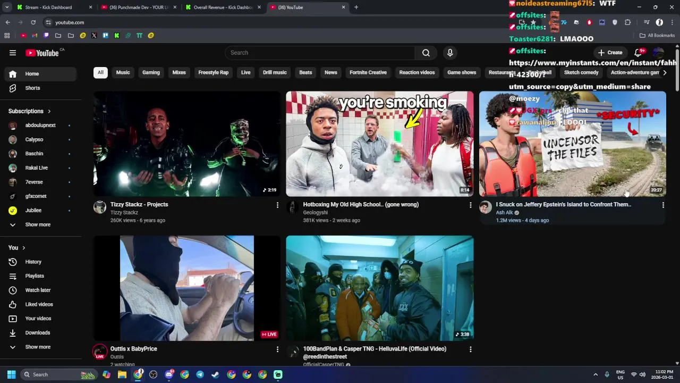Open the Gmail bookmark icon

click(35, 36)
